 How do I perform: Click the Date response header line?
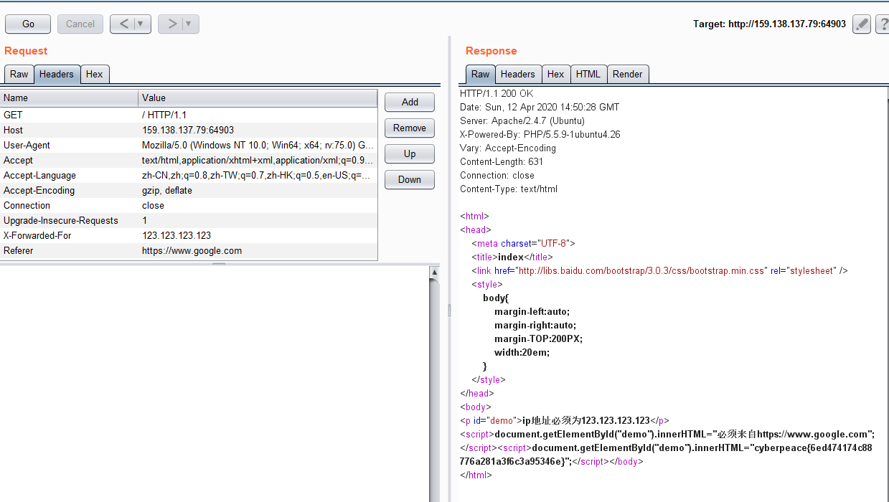click(540, 107)
